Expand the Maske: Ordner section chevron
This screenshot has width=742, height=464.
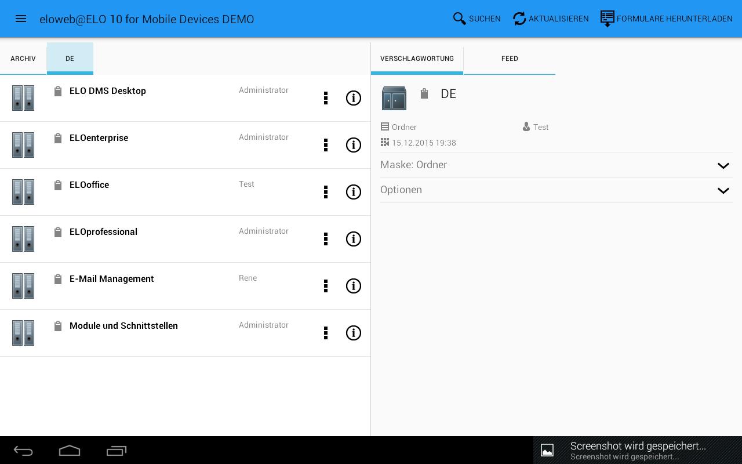click(723, 166)
